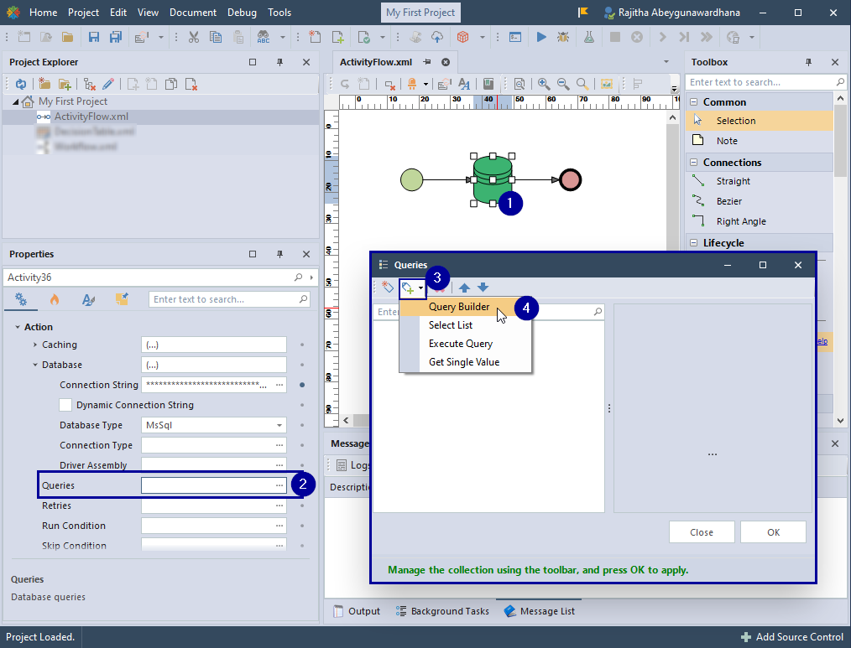The height and width of the screenshot is (648, 851).
Task: Click move up arrow in Queries dialog
Action: pyautogui.click(x=465, y=288)
